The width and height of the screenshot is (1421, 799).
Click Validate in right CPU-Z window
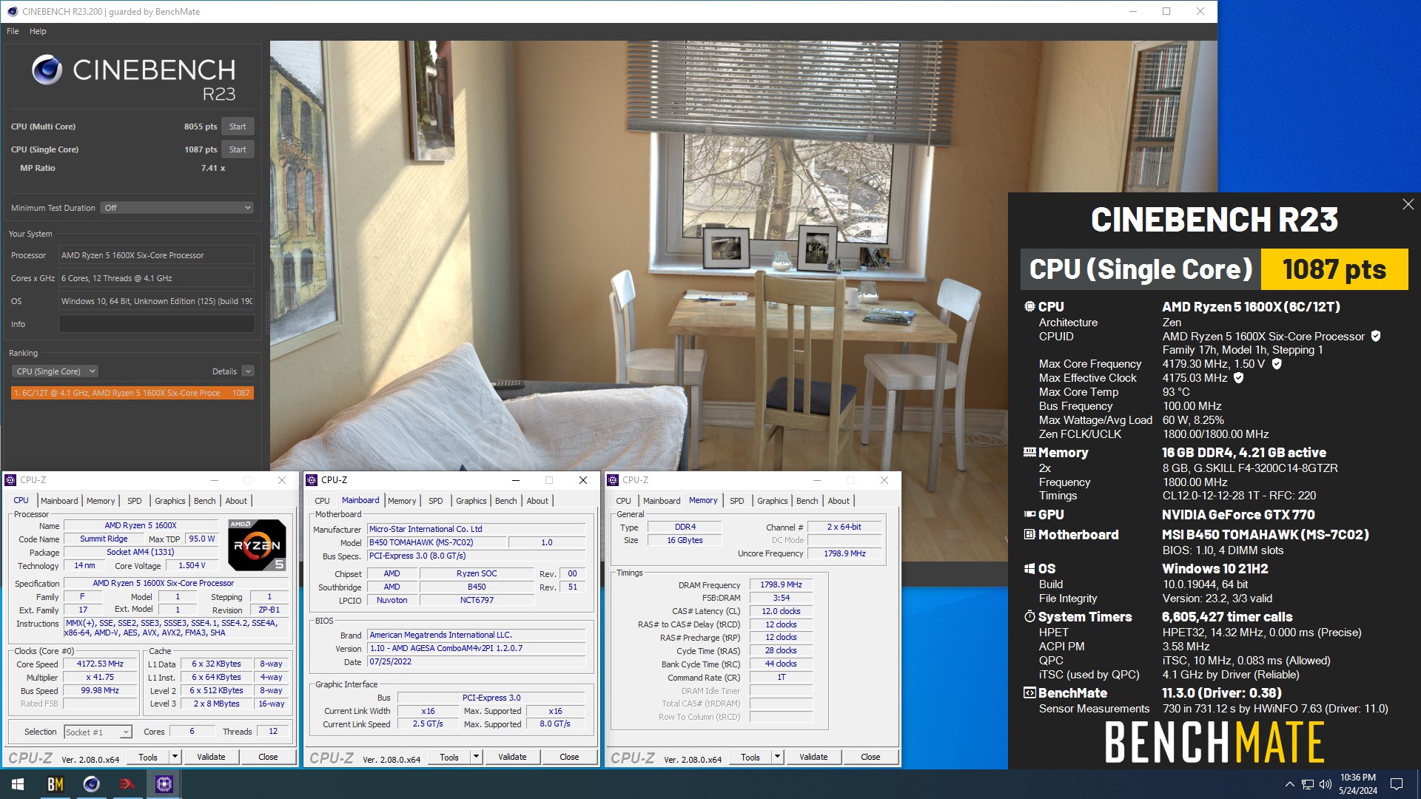coord(813,757)
